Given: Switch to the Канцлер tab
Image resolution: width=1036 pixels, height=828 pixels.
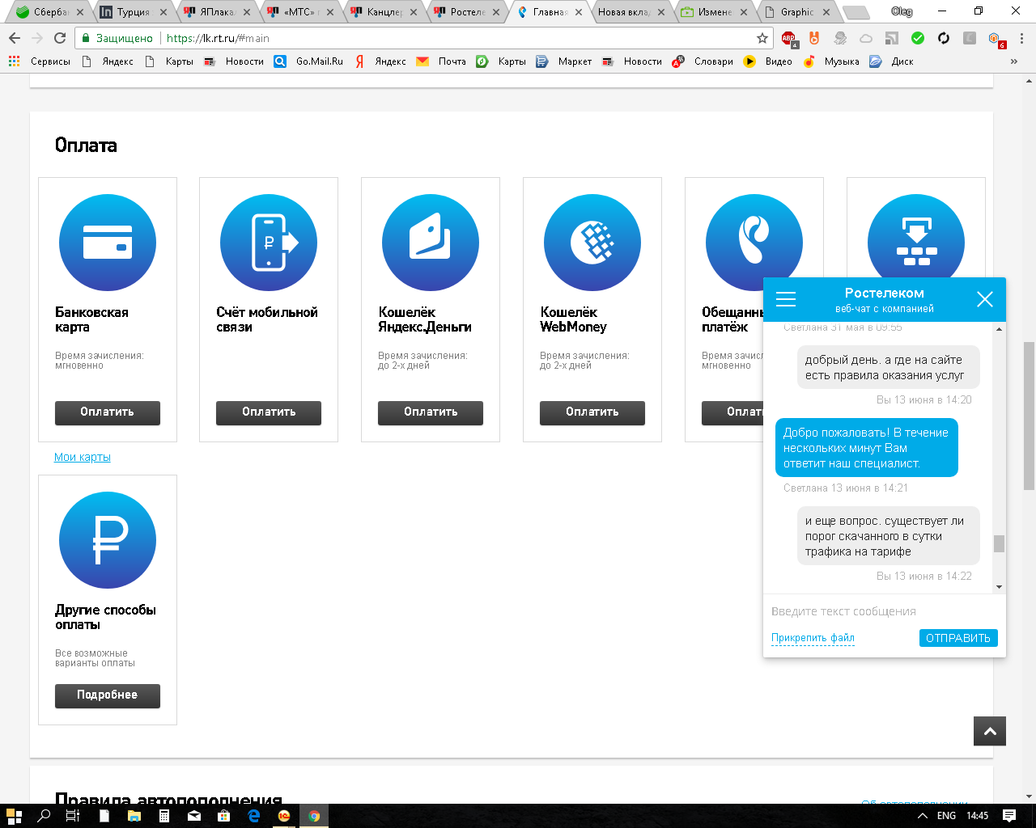Looking at the screenshot, I should pos(383,12).
